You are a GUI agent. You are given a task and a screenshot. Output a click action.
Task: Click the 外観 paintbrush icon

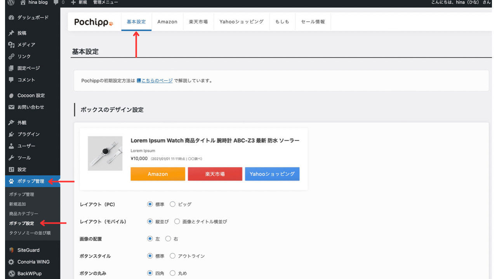(x=11, y=122)
